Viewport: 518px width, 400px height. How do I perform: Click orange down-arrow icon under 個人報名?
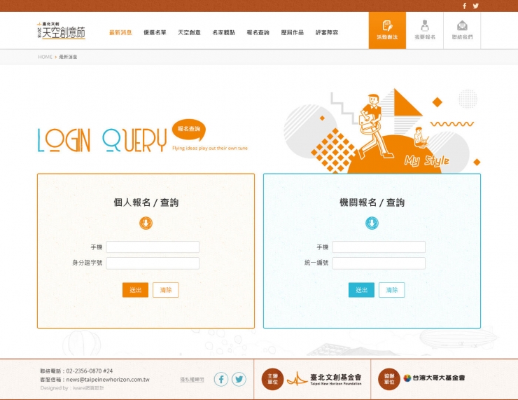coord(146,223)
